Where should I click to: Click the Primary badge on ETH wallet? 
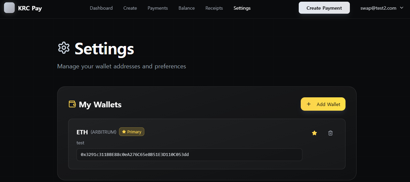[x=132, y=132]
